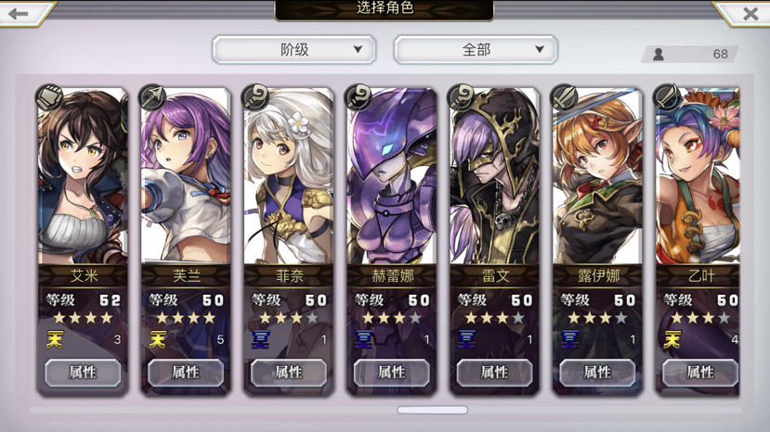The height and width of the screenshot is (432, 770).
Task: Click the back arrow icon
Action: 19,14
